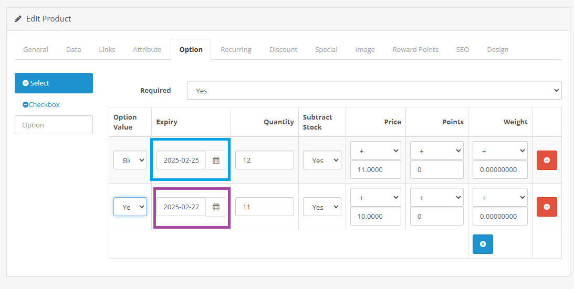Open the first row price prefix dropdown

click(375, 151)
